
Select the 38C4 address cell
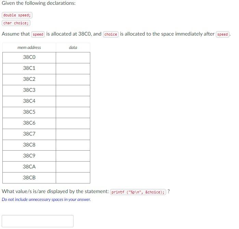point(29,102)
